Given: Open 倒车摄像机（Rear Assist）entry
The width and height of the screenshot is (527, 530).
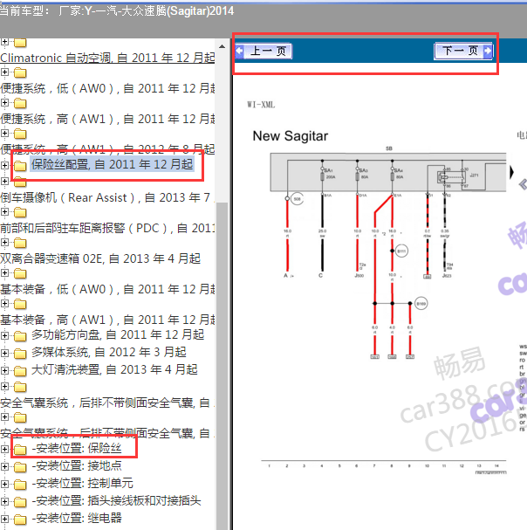Looking at the screenshot, I should tap(105, 197).
